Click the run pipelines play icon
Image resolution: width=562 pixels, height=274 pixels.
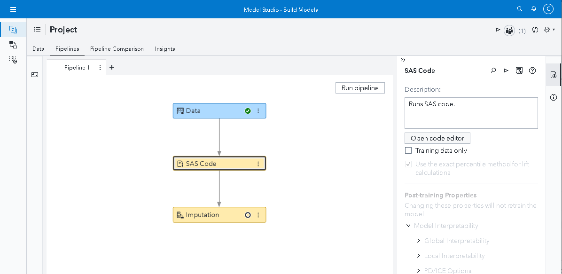498,30
